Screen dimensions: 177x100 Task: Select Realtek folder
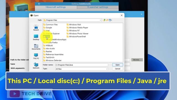(48, 51)
